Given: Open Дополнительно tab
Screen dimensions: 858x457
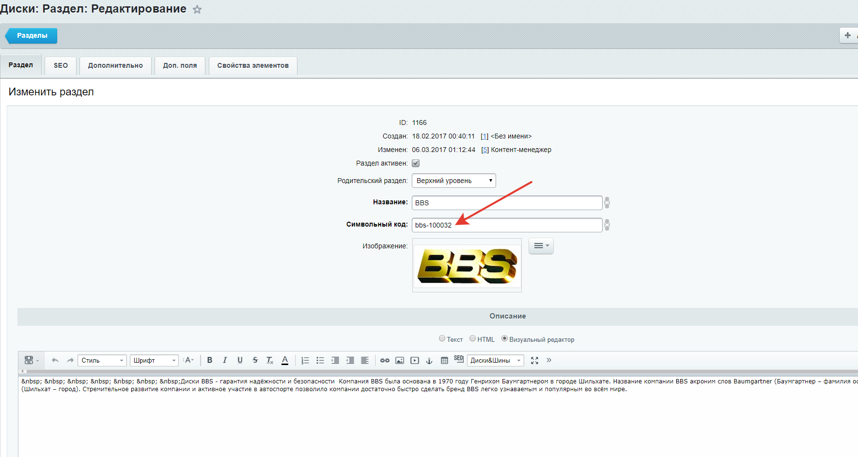Looking at the screenshot, I should pos(115,65).
